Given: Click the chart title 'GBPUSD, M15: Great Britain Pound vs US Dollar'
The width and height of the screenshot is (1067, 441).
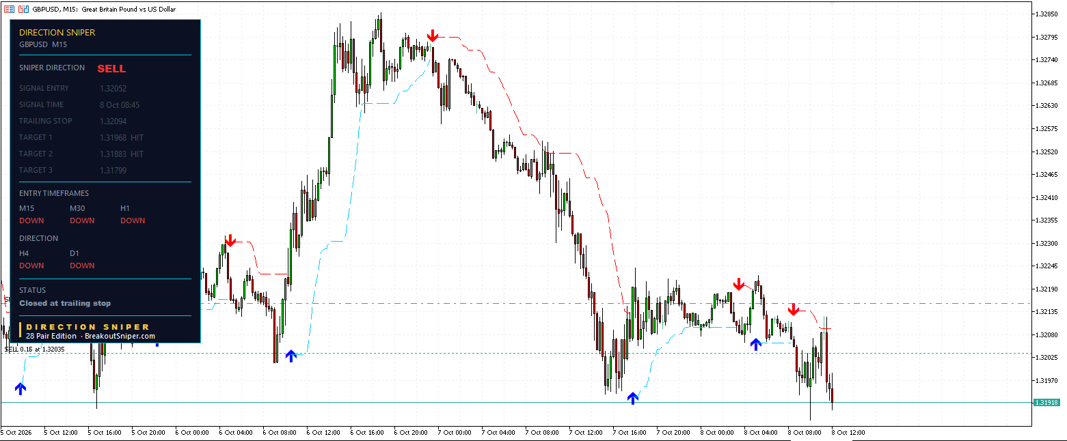Looking at the screenshot, I should coord(104,10).
